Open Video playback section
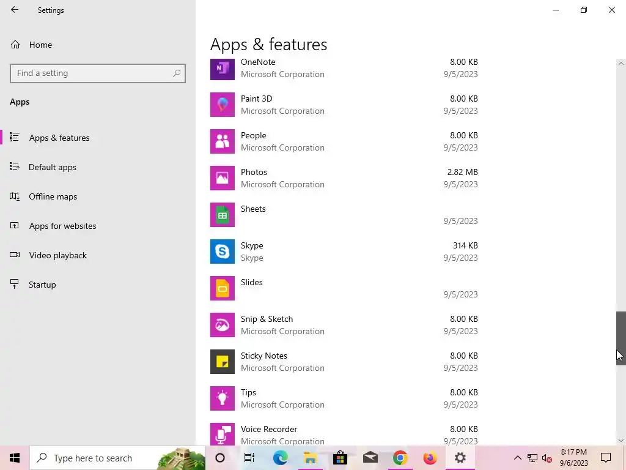This screenshot has height=470, width=626. [x=98, y=255]
